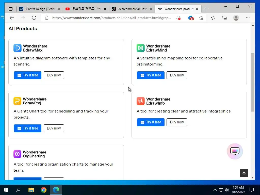Click the Wondershare EdrawMax title text

pyautogui.click(x=35, y=48)
